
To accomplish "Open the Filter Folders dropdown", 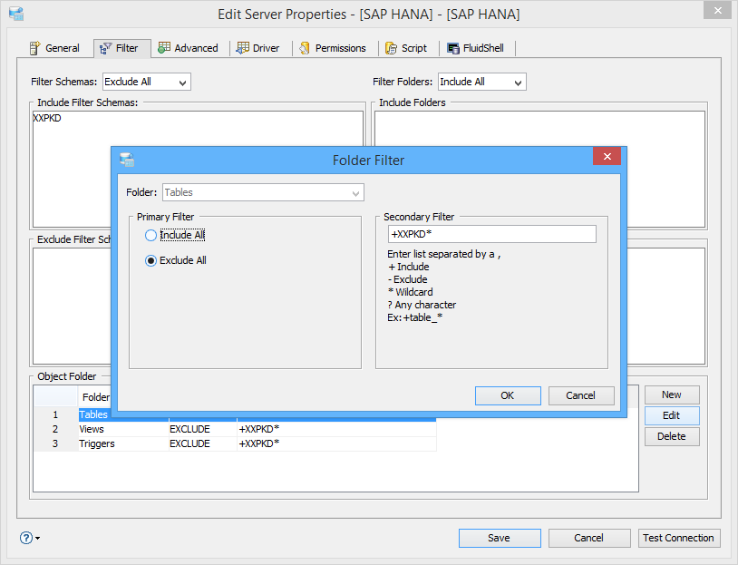I will (x=482, y=82).
